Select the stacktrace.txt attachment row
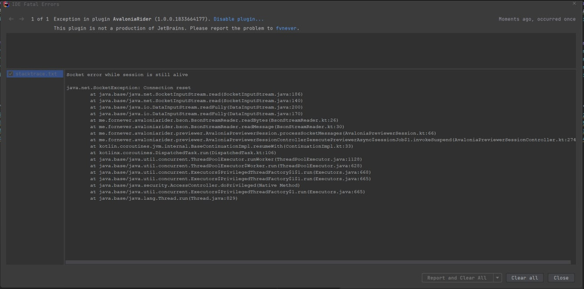 click(x=35, y=74)
